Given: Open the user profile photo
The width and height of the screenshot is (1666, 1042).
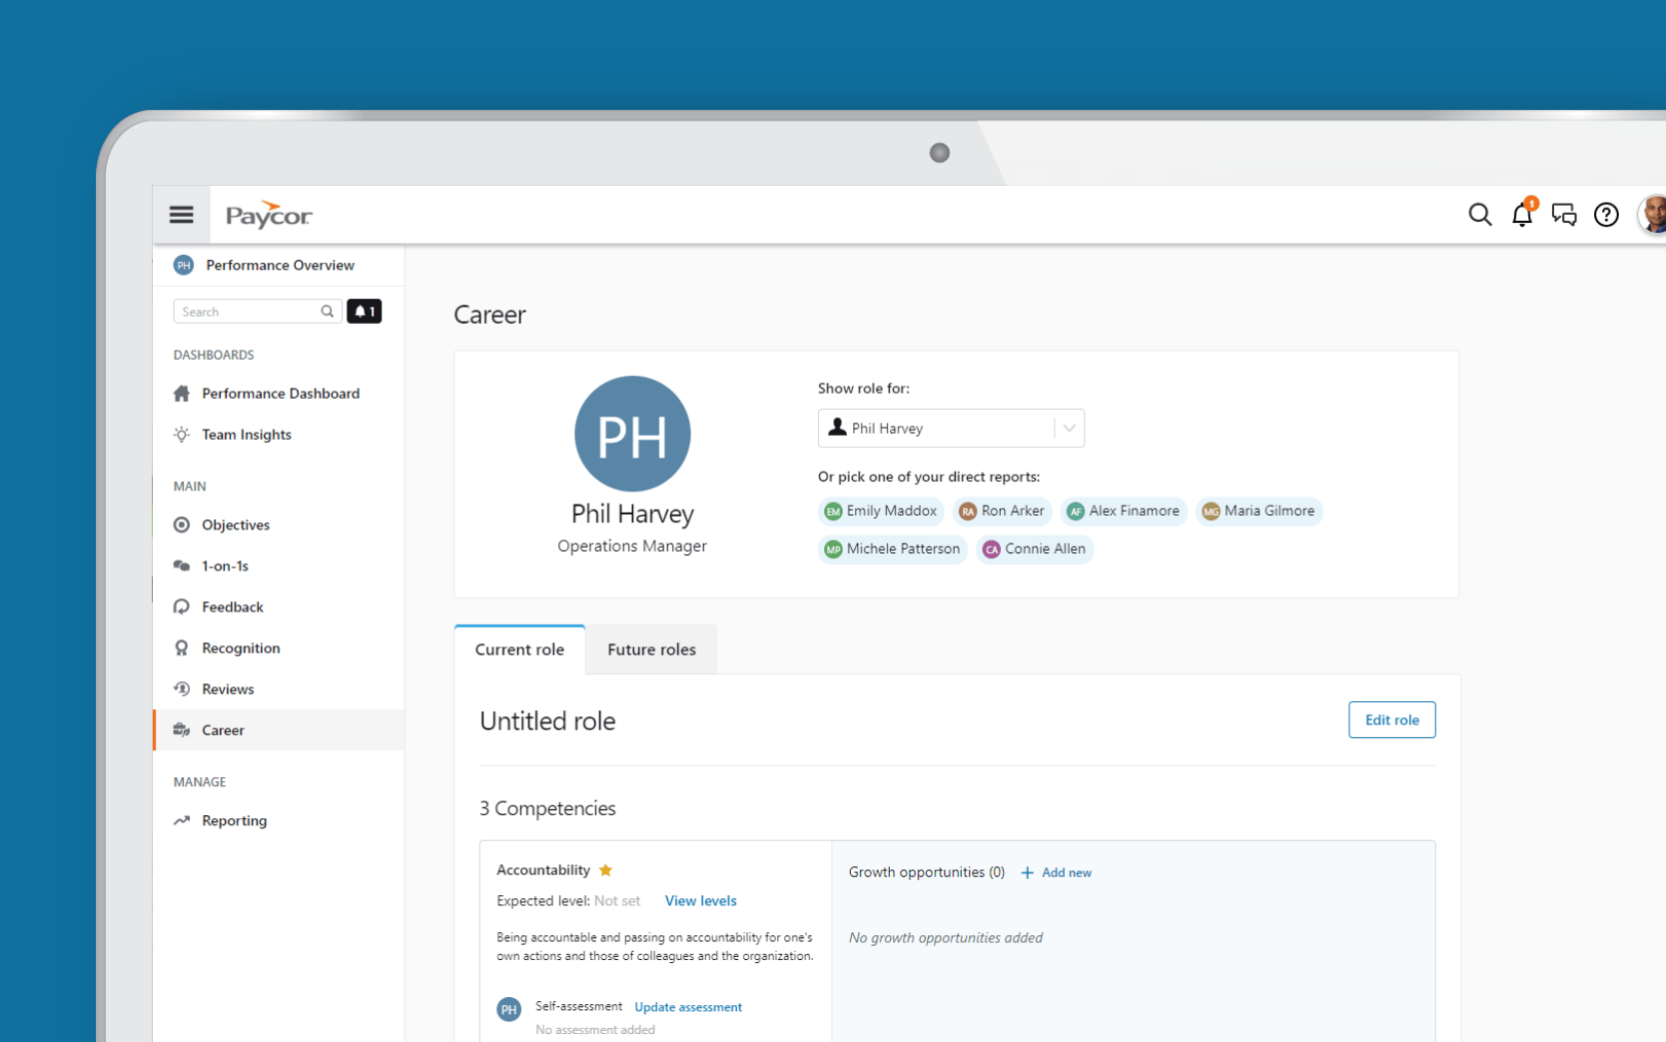Looking at the screenshot, I should (1653, 215).
